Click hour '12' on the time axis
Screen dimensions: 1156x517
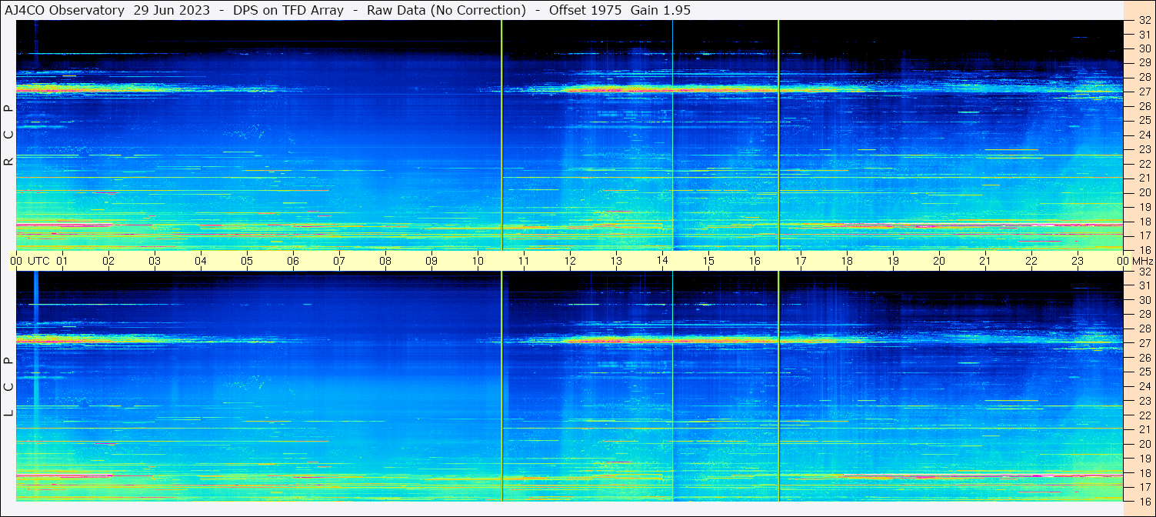click(x=570, y=261)
